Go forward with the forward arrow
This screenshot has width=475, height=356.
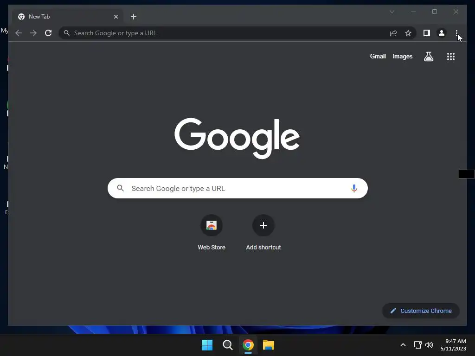(33, 33)
